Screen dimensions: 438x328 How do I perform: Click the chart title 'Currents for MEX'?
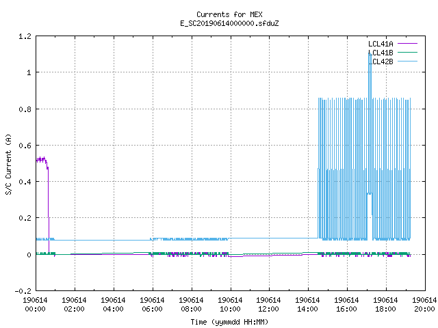click(x=229, y=14)
